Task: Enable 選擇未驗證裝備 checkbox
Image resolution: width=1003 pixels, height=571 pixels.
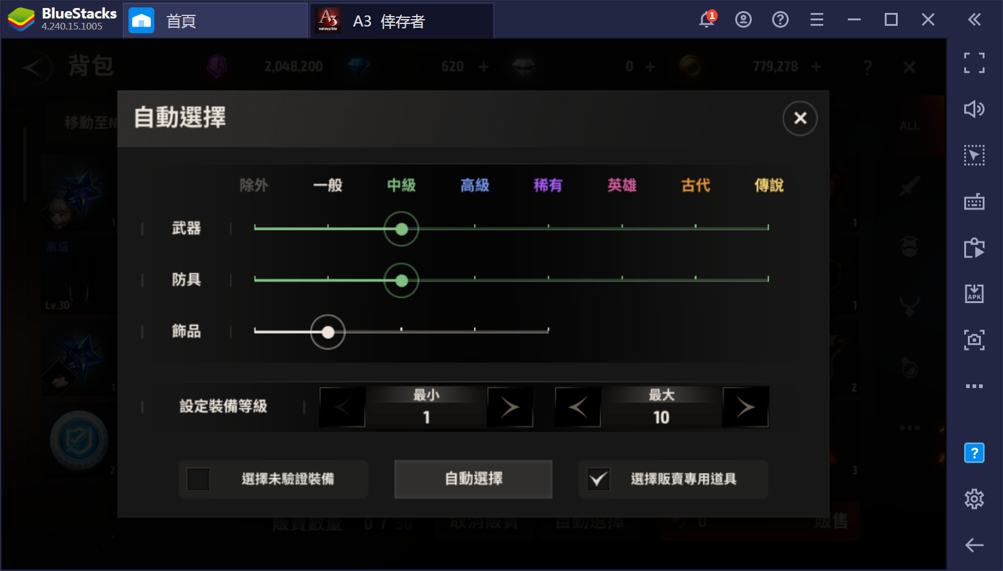Action: click(x=198, y=479)
